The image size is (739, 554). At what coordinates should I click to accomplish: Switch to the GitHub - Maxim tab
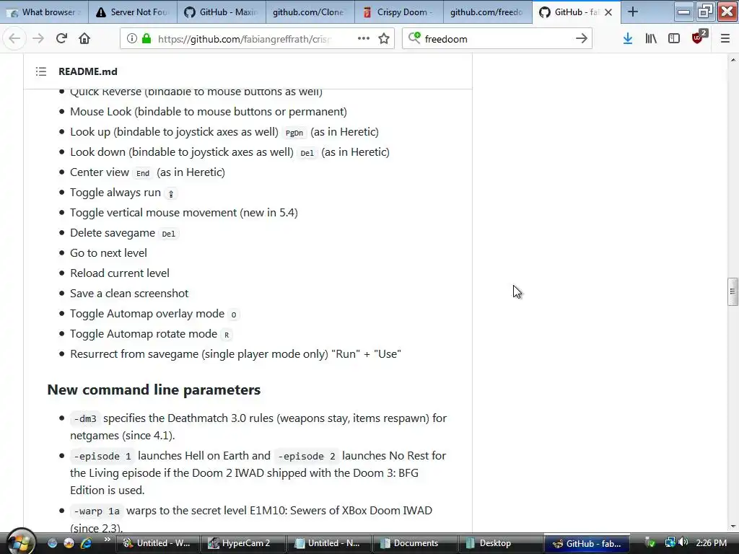click(222, 12)
